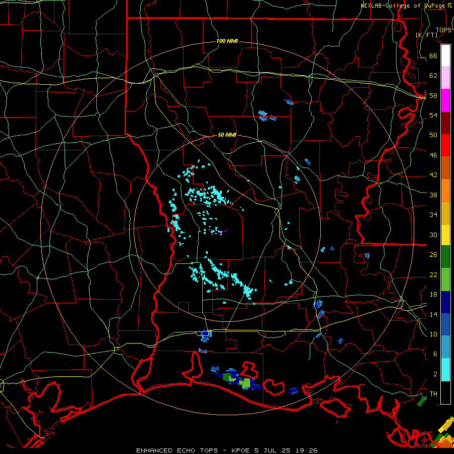Click the magenta 58 kft legend swatch
The width and height of the screenshot is (454, 454).
pyautogui.click(x=445, y=100)
